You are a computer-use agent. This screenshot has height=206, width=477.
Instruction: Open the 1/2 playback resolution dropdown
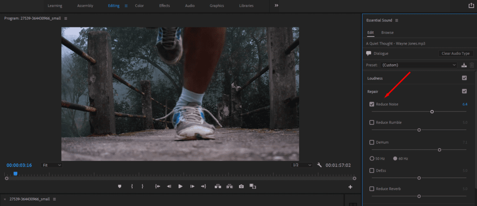coord(302,165)
